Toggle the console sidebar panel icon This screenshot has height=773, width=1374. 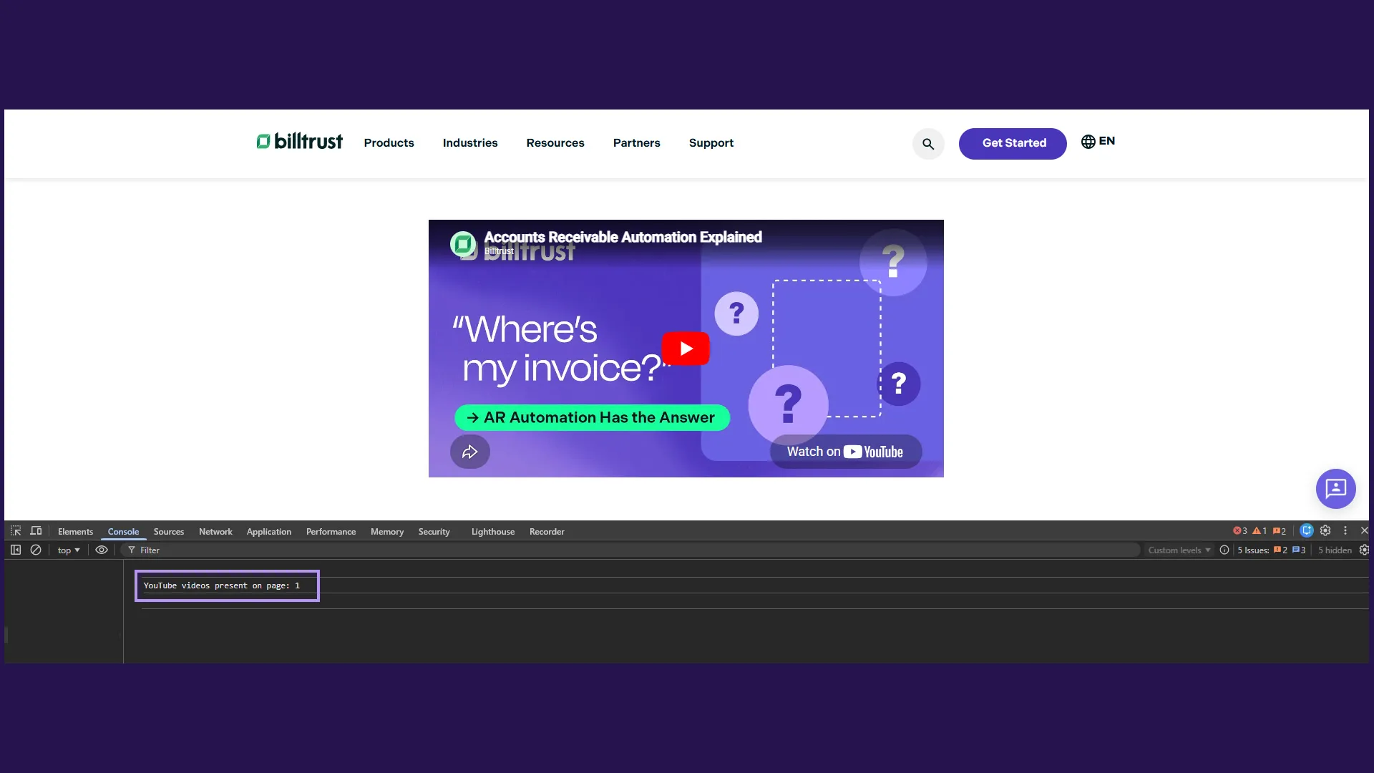pos(16,550)
